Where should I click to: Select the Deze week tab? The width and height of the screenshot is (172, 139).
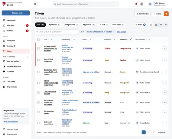click(x=118, y=25)
